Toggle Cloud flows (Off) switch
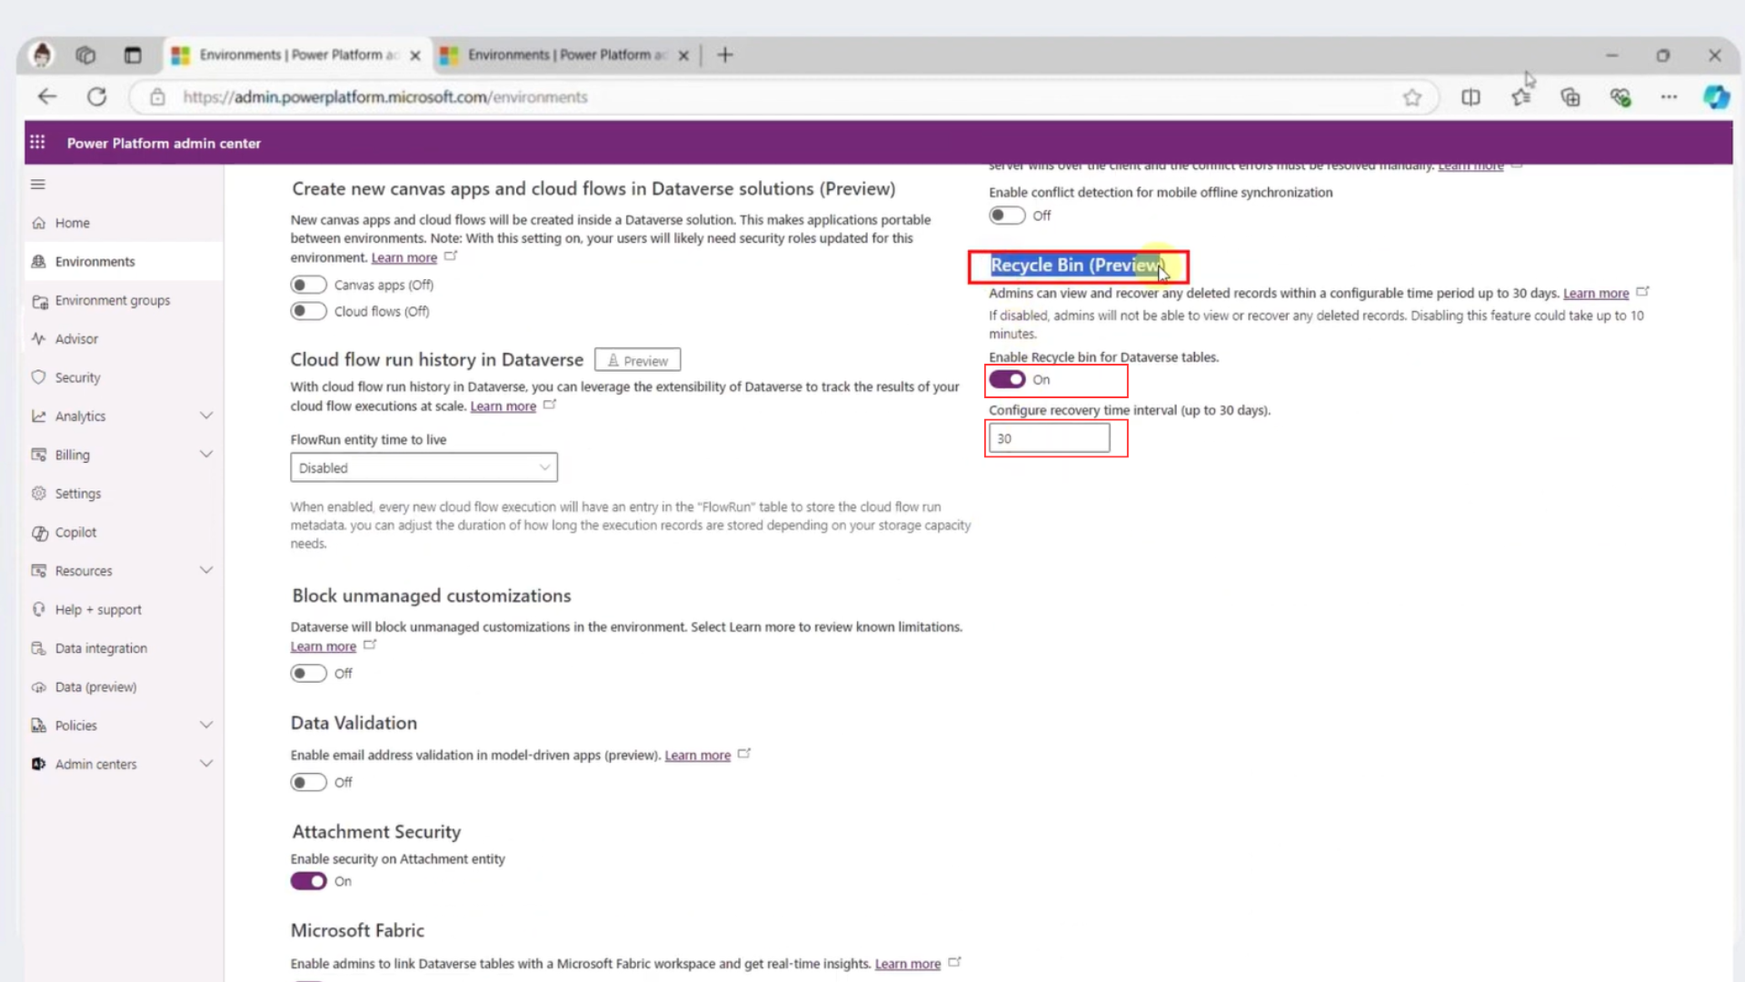1745x982 pixels. coord(308,311)
